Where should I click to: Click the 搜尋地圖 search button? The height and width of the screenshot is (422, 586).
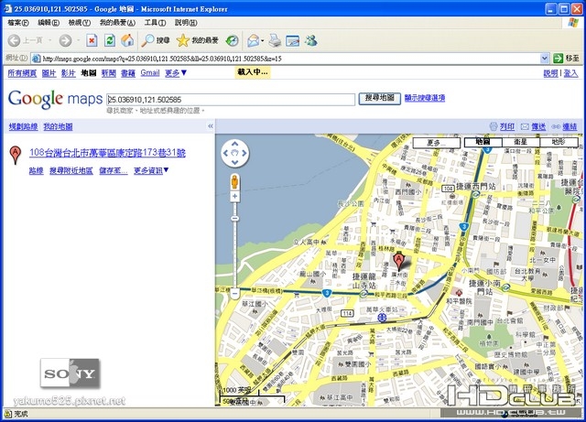pyautogui.click(x=380, y=98)
